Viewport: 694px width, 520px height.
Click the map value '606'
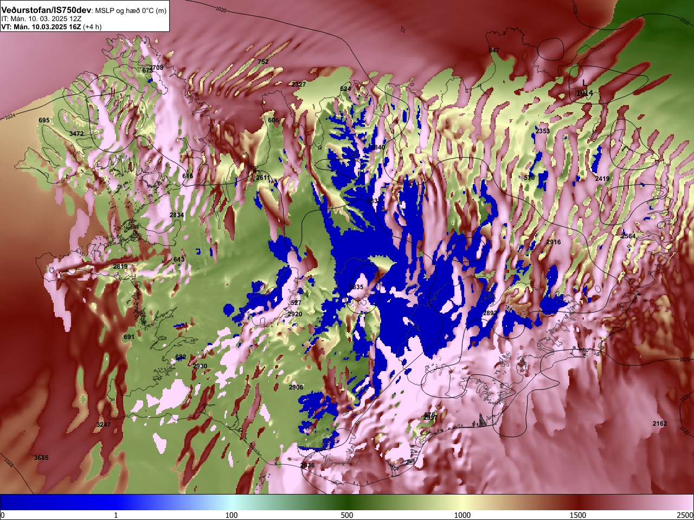(x=273, y=120)
